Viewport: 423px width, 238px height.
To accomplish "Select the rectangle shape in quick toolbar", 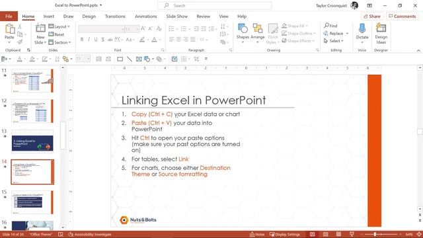I will click(x=120, y=59).
